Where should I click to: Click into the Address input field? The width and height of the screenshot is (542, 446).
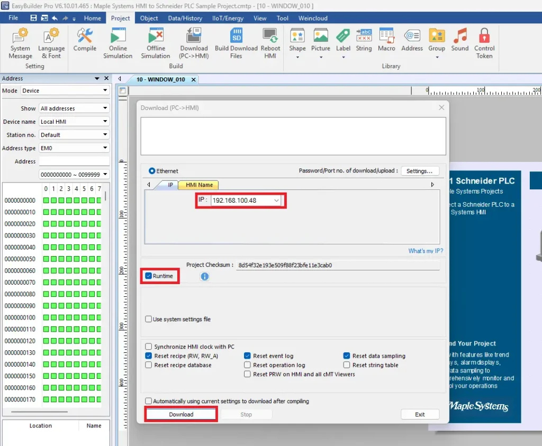(74, 161)
